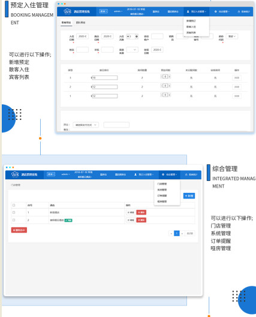Click the red delete X button in store row 1
Image resolution: width=256 pixels, height=317 pixels.
[x=141, y=212]
